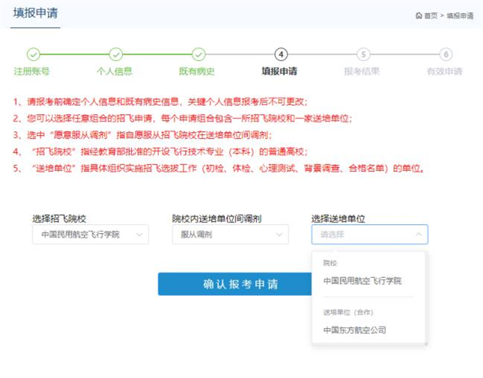Screen dimensions: 483x378
Task: Click the step 5 circle icon
Action: pos(364,54)
